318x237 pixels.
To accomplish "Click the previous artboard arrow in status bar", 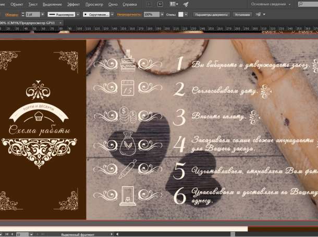I will click(x=11, y=234).
